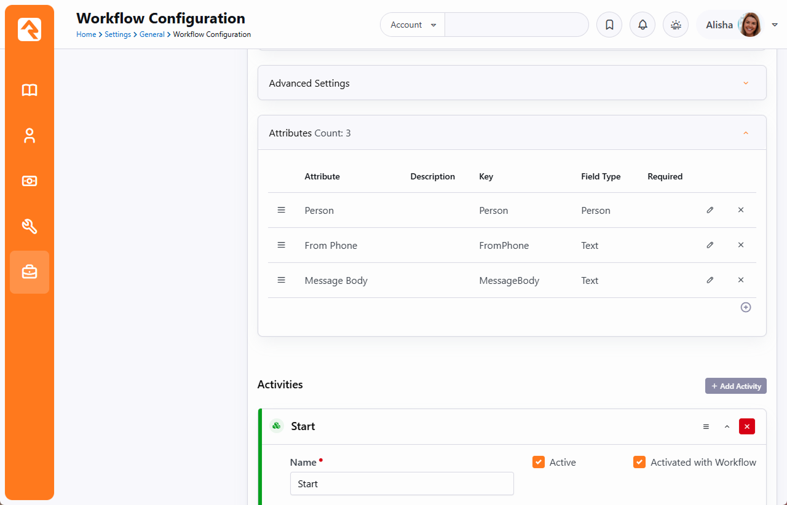Toggle the Activated with Workflow checkbox
The image size is (787, 505).
tap(639, 462)
